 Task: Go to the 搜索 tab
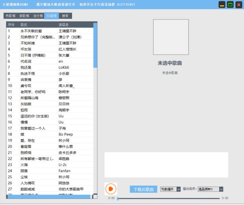click(65, 16)
